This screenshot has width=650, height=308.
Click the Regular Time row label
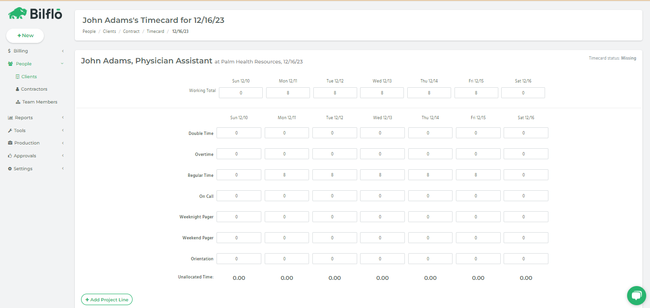coord(201,175)
